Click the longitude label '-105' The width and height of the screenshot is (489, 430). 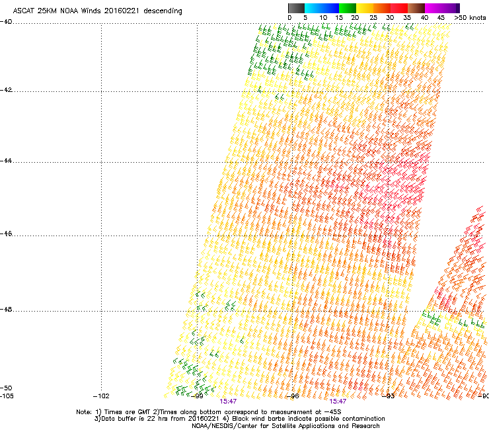[x=7, y=396]
